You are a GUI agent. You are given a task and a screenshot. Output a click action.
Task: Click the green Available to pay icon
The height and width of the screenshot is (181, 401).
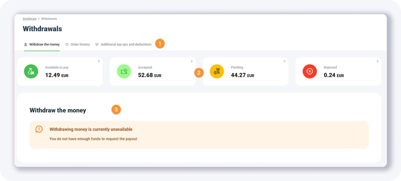pos(31,71)
